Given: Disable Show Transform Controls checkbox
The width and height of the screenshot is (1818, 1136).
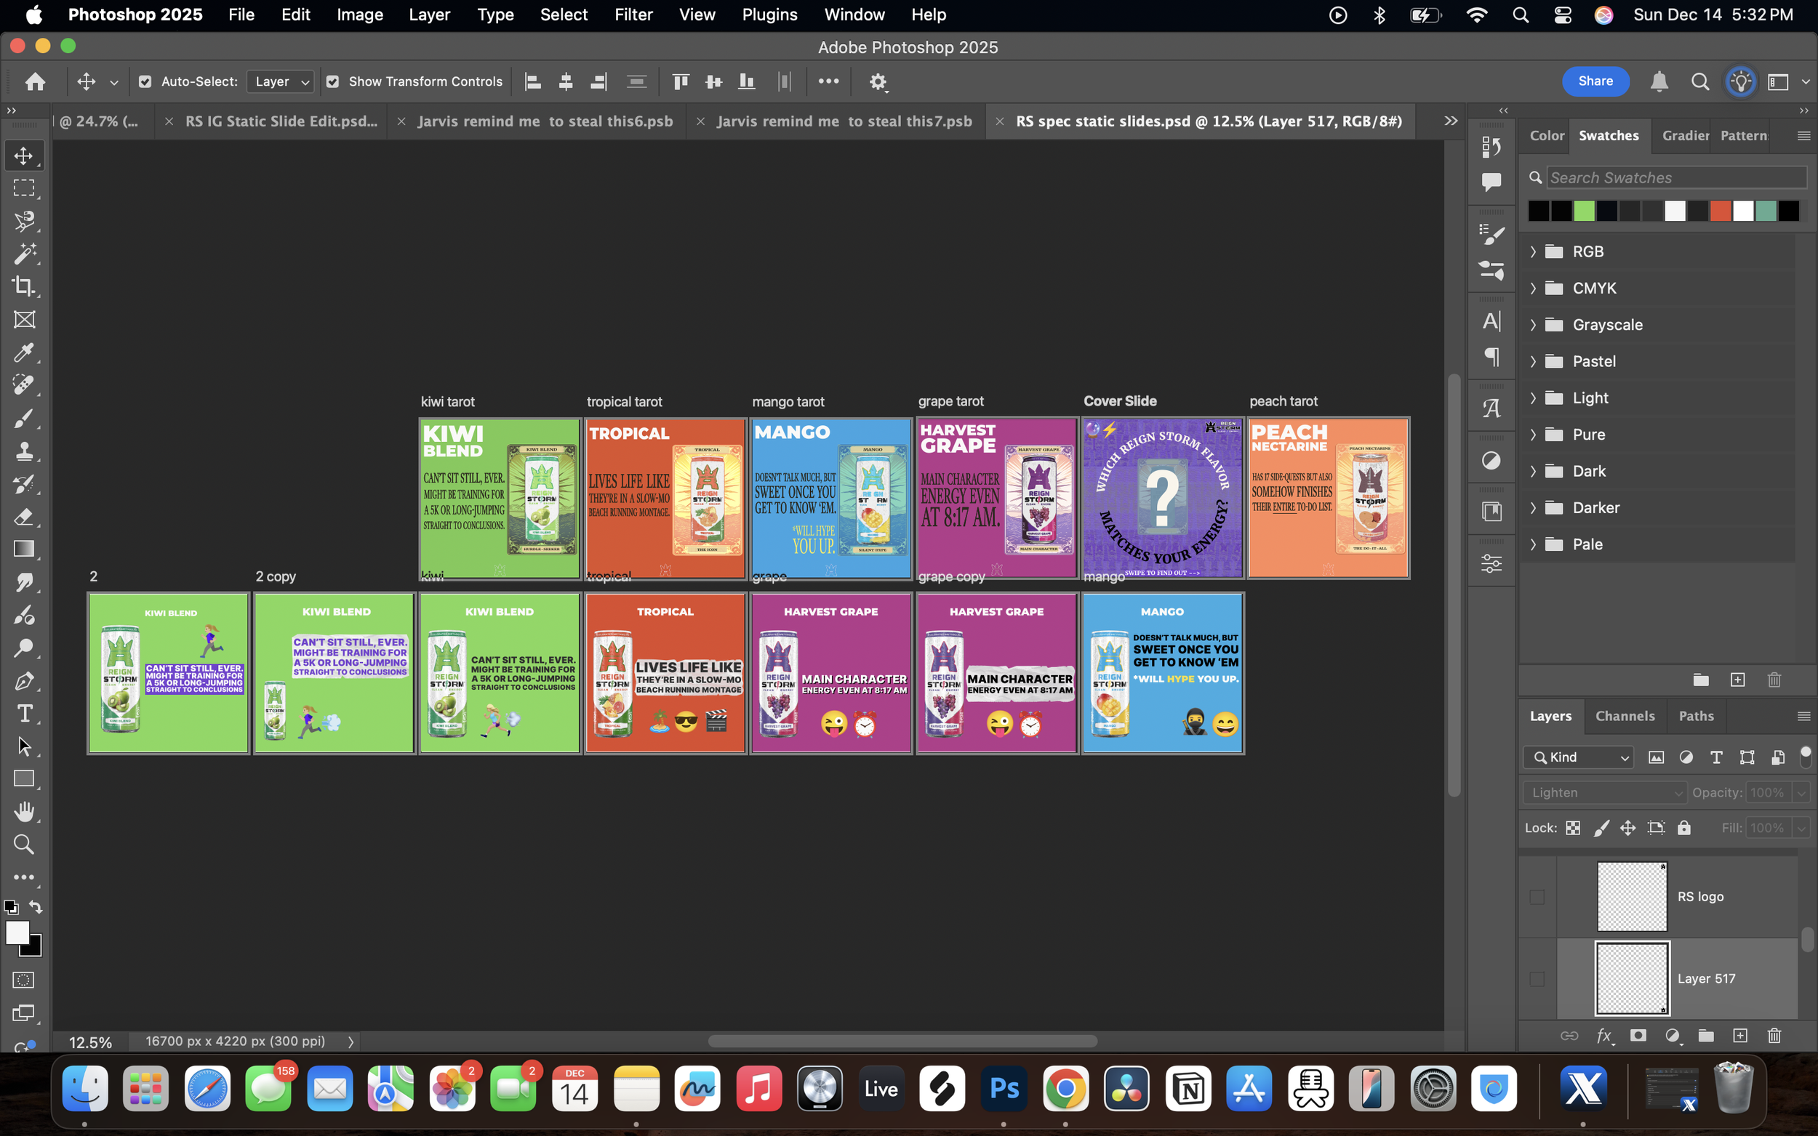Looking at the screenshot, I should pyautogui.click(x=332, y=82).
